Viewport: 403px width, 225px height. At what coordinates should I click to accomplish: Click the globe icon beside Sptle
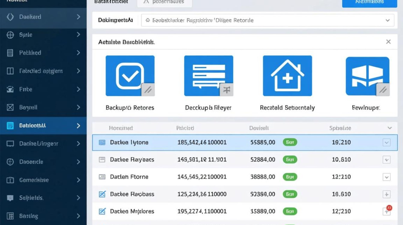[x=10, y=35]
